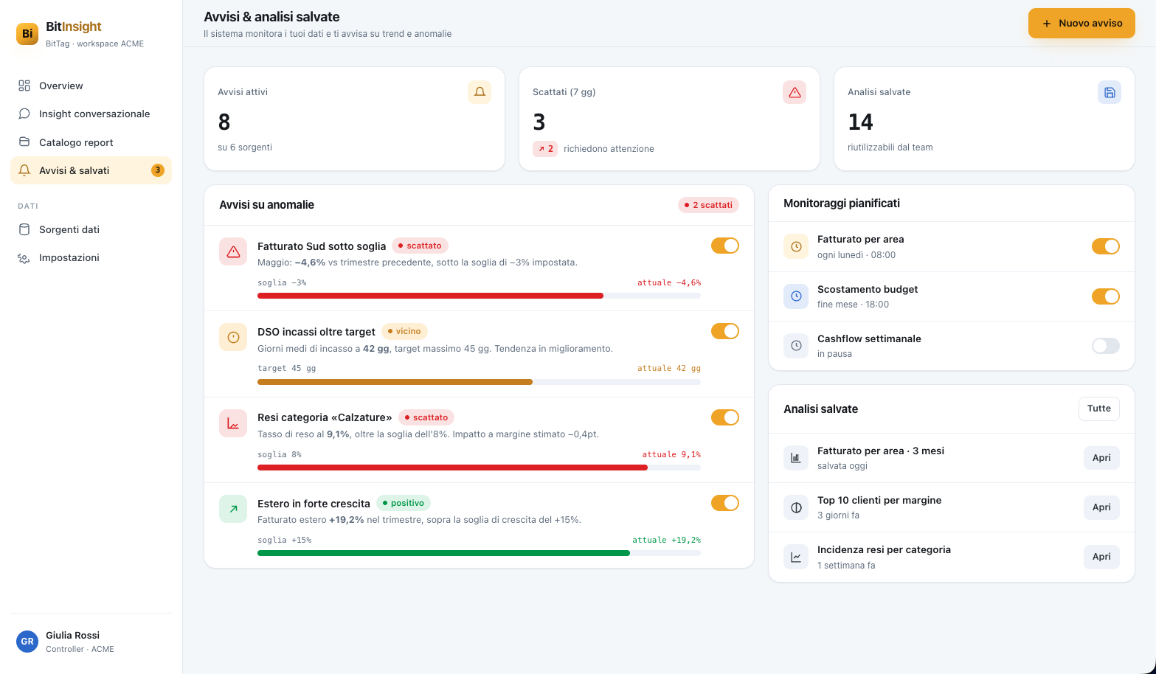Click the Insight conversazionale chat bubble icon
Image resolution: width=1156 pixels, height=674 pixels.
[24, 114]
